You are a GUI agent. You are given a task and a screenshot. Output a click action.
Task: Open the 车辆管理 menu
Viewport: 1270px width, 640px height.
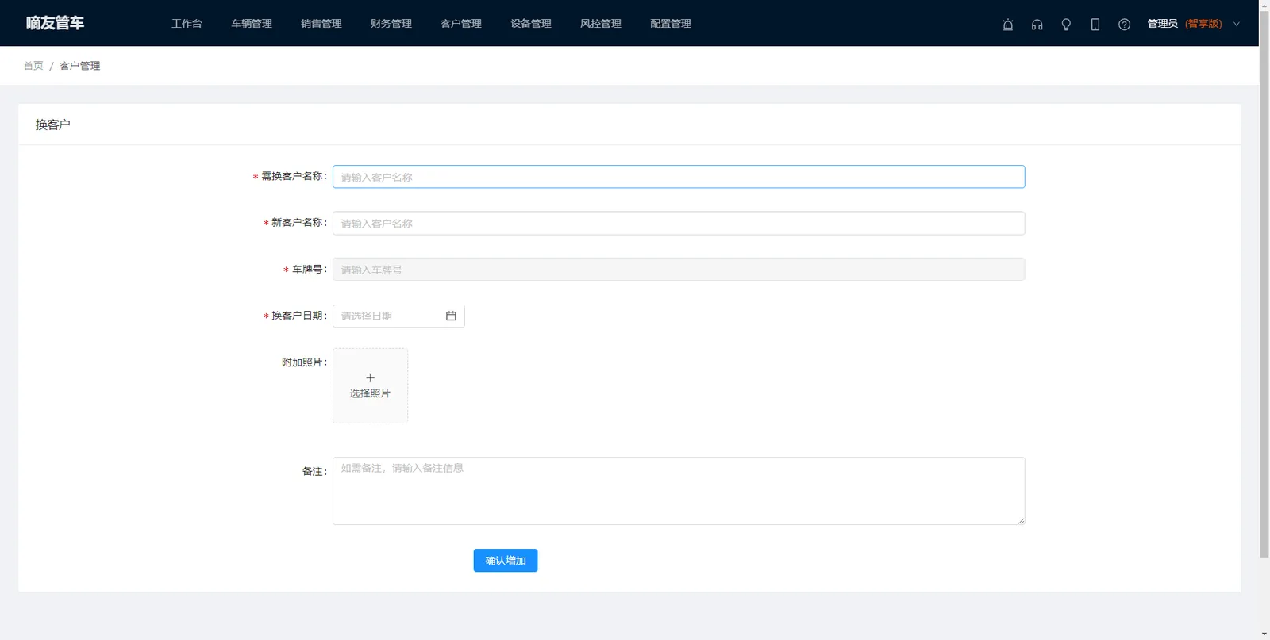tap(252, 24)
